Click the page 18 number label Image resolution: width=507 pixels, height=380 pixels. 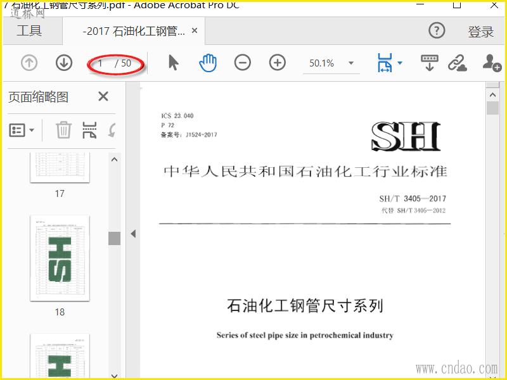[60, 312]
